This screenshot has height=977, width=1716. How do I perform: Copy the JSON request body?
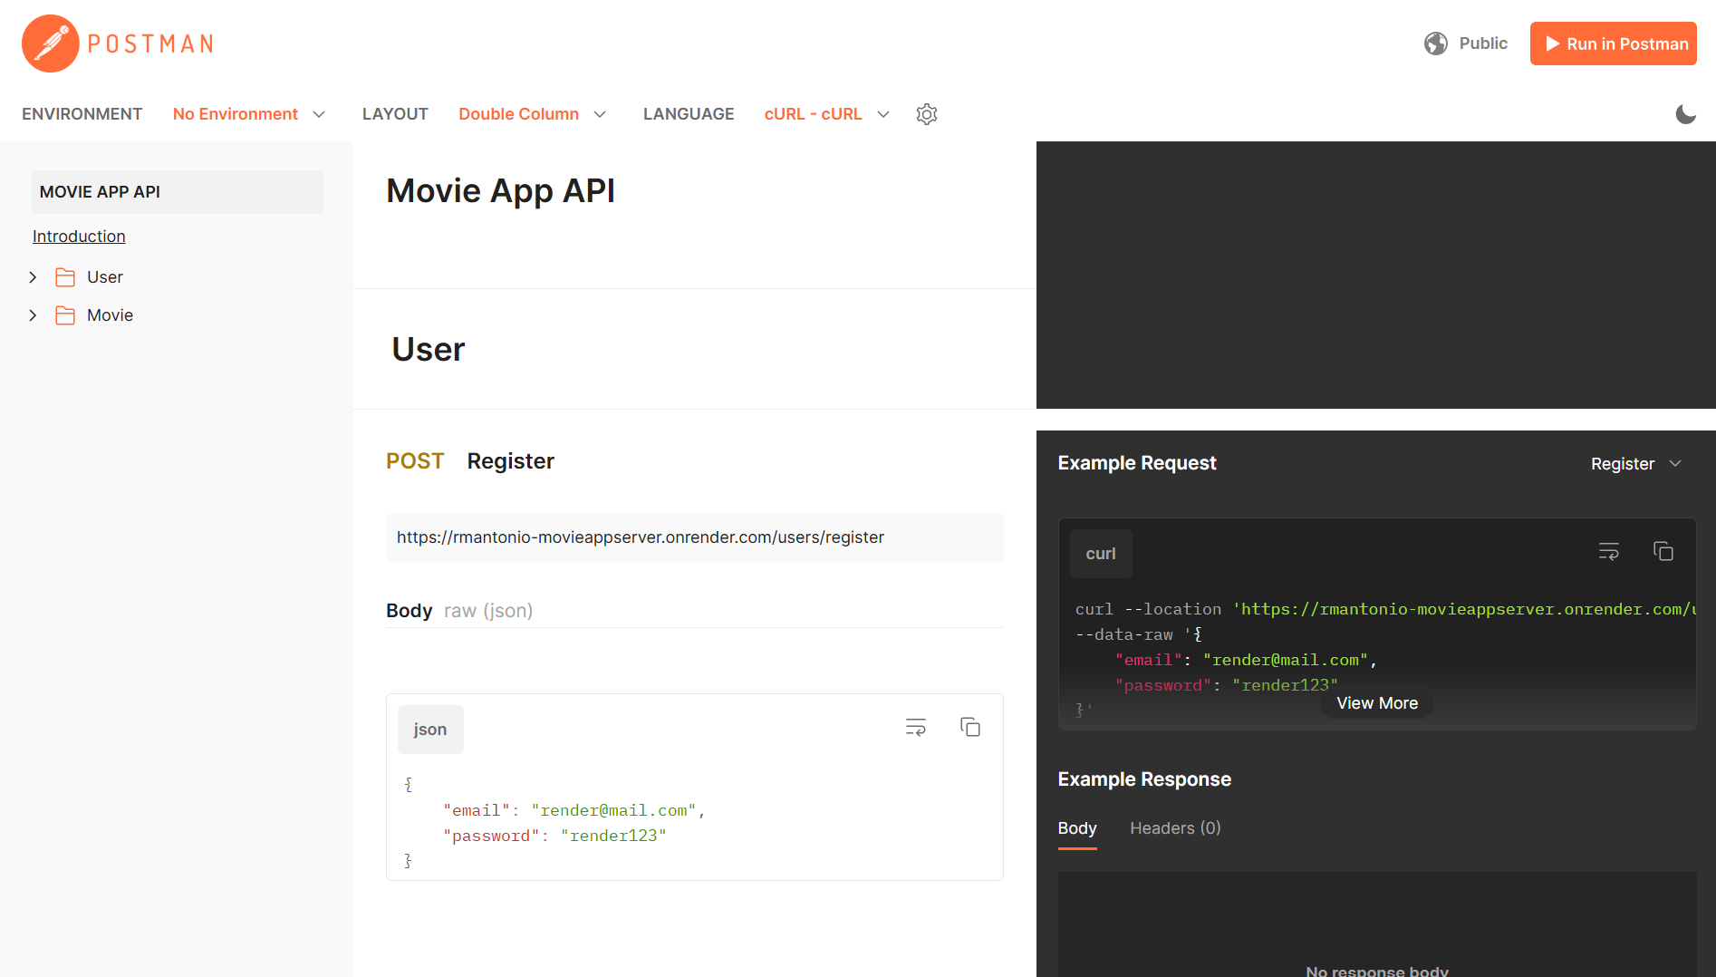coord(969,727)
